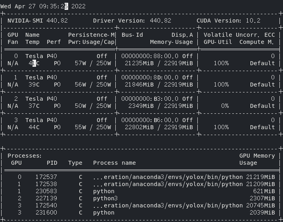Click the 'python' process name for PID 230583
The image size is (283, 222).
click(104, 192)
